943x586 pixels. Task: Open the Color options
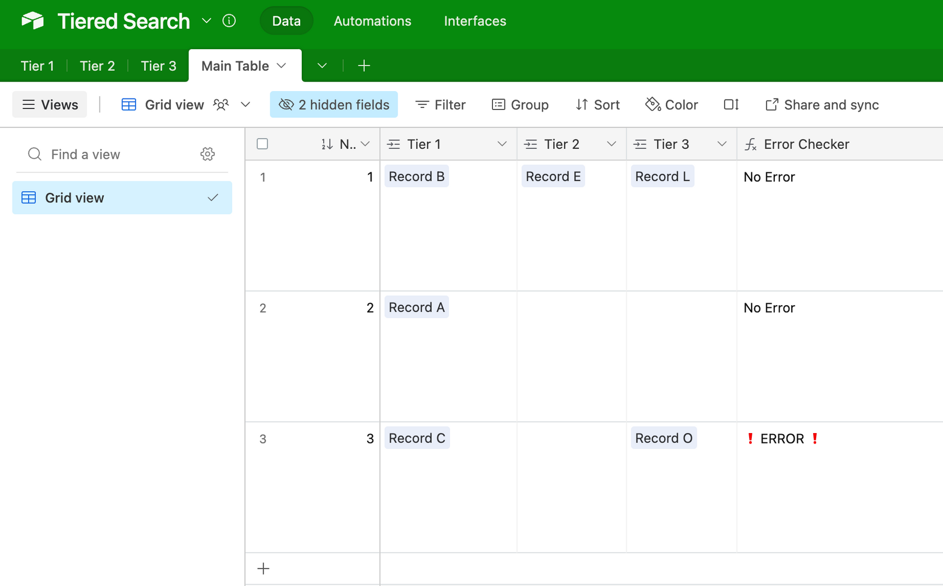(672, 105)
